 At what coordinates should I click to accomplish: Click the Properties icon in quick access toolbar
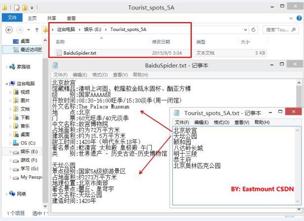pos(17,8)
